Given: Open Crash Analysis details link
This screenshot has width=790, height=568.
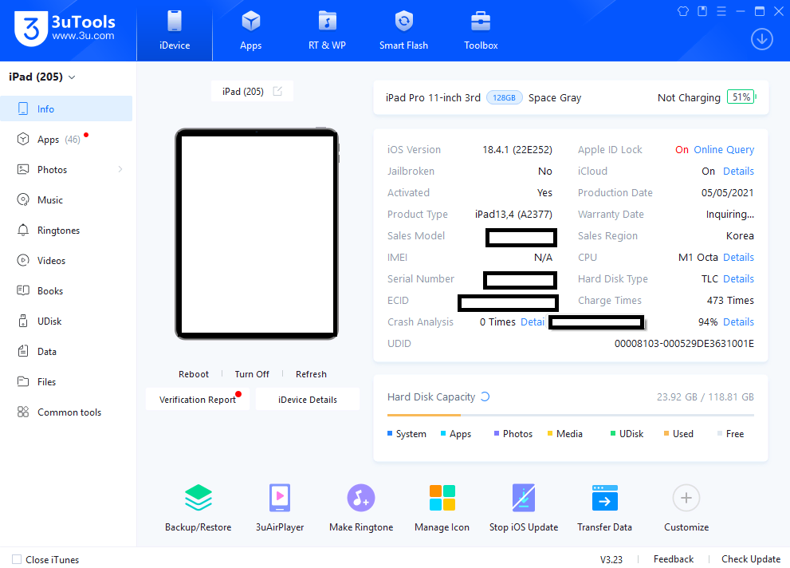Looking at the screenshot, I should 533,322.
